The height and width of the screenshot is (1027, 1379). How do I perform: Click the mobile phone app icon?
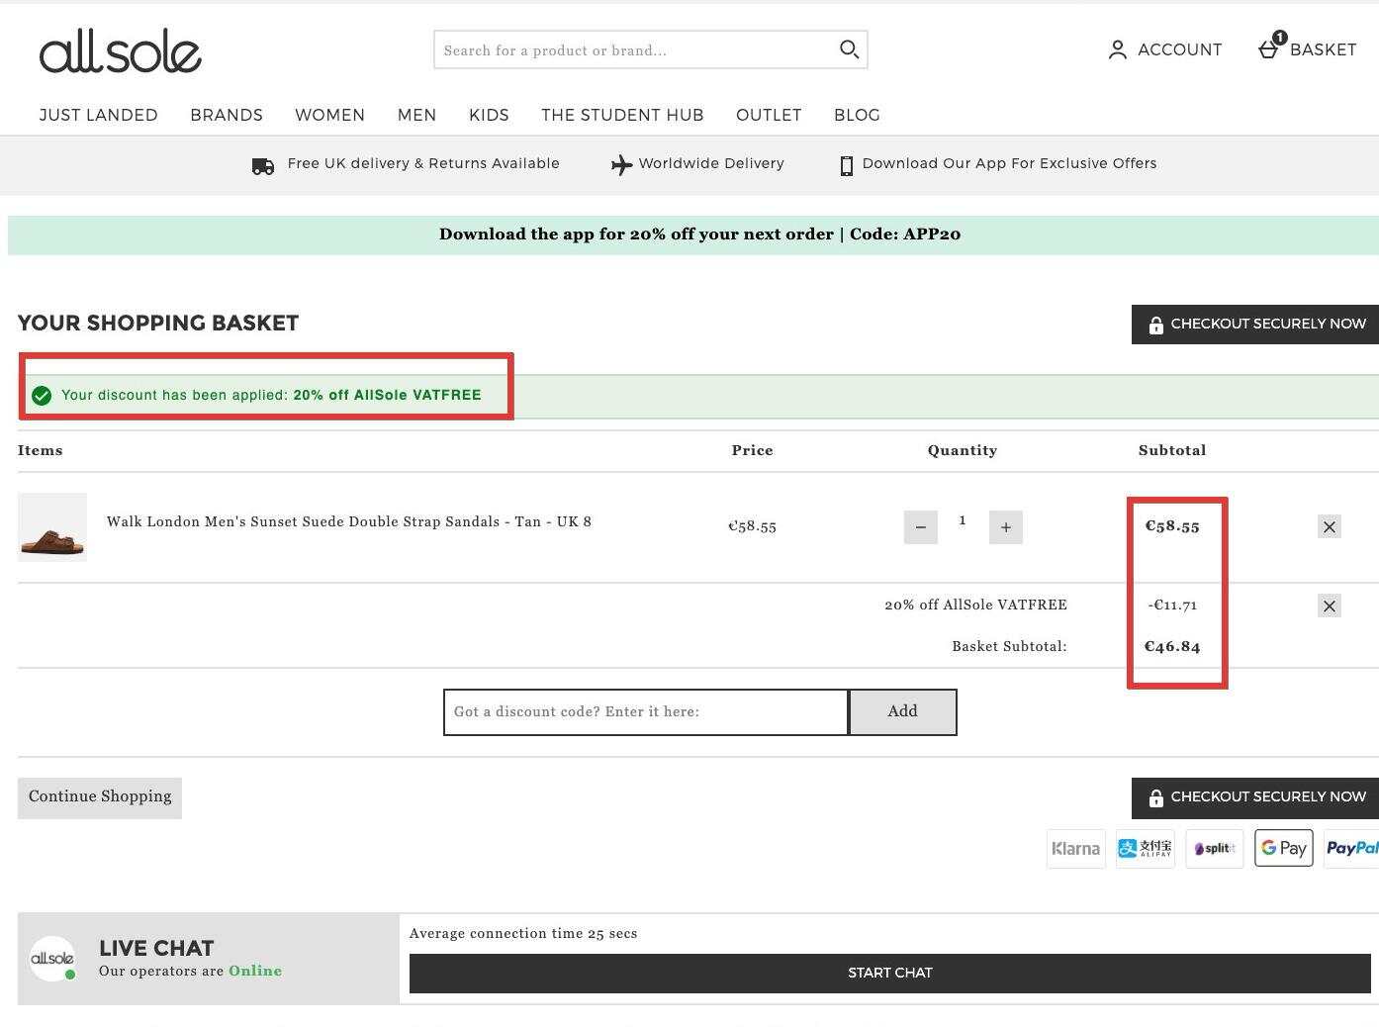pos(847,166)
